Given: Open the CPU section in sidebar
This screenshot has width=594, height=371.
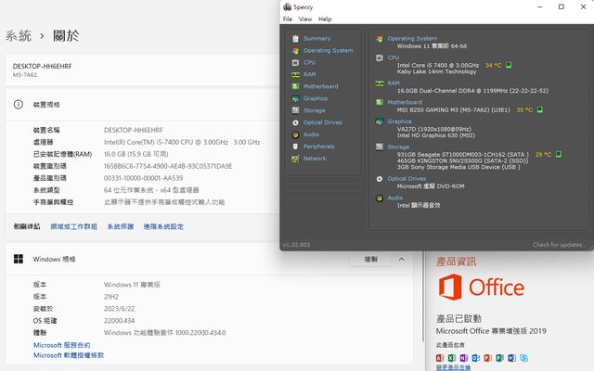Looking at the screenshot, I should tap(309, 62).
